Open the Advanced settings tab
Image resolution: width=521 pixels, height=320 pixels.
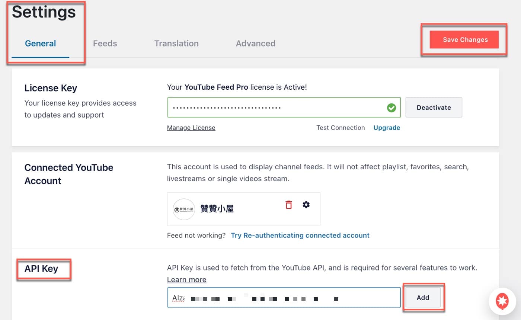256,44
